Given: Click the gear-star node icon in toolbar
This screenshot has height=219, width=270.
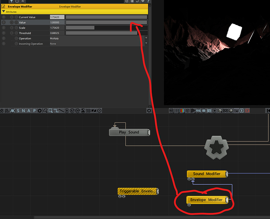Looking at the screenshot, I should coord(39,111).
